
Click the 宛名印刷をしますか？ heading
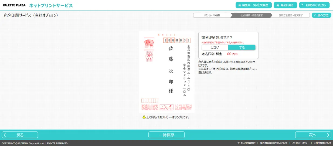pyautogui.click(x=217, y=37)
